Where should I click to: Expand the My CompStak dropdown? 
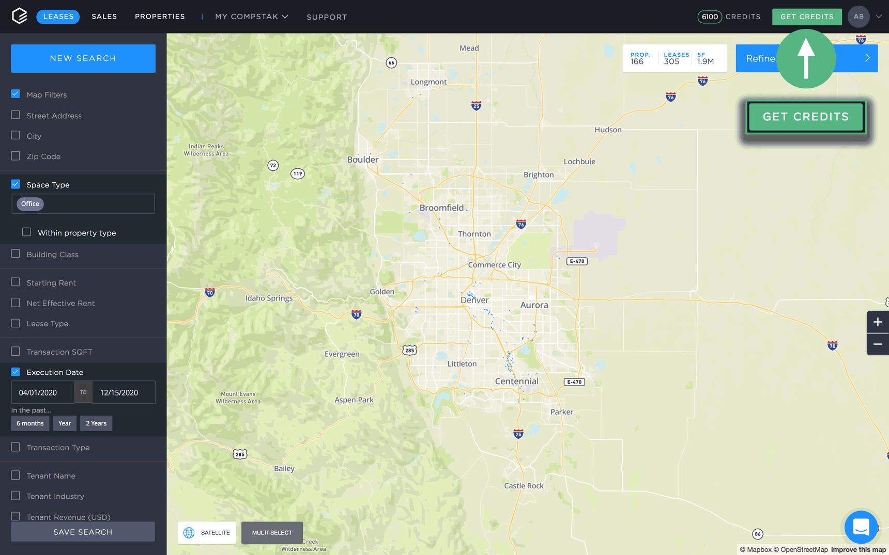click(251, 17)
